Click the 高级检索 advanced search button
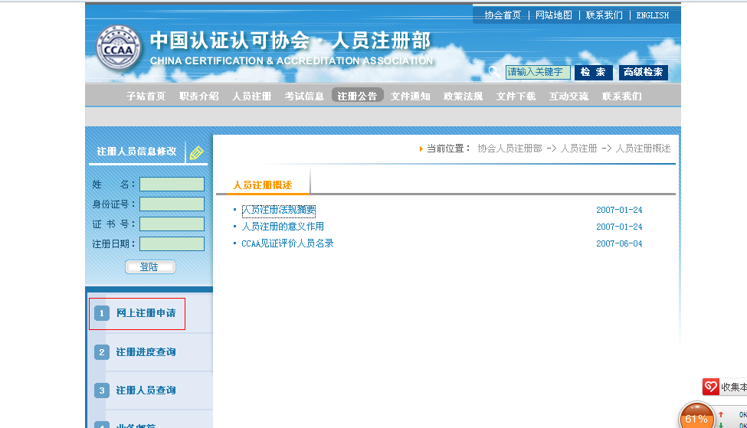Image resolution: width=747 pixels, height=428 pixels. [643, 72]
